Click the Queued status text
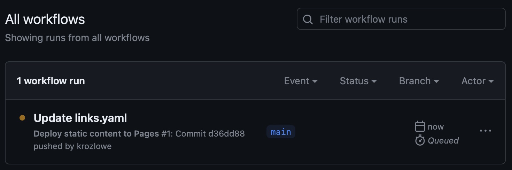Image resolution: width=512 pixels, height=170 pixels. click(443, 141)
